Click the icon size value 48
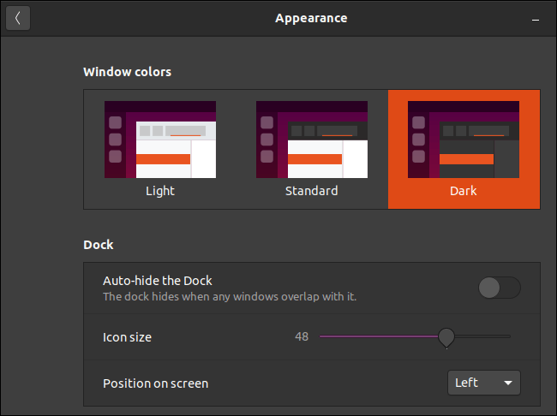This screenshot has height=416, width=557. [x=302, y=336]
